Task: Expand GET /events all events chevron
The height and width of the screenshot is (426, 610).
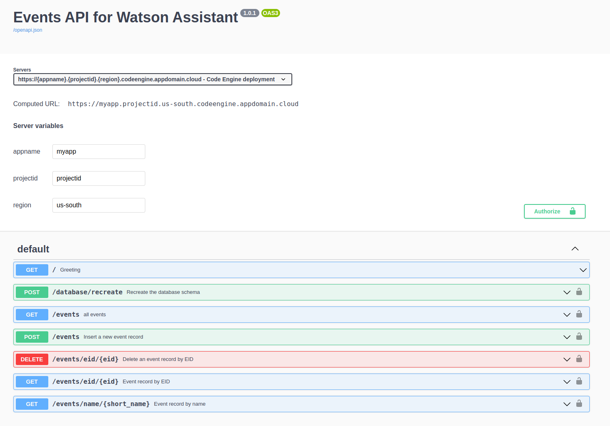Action: click(567, 315)
